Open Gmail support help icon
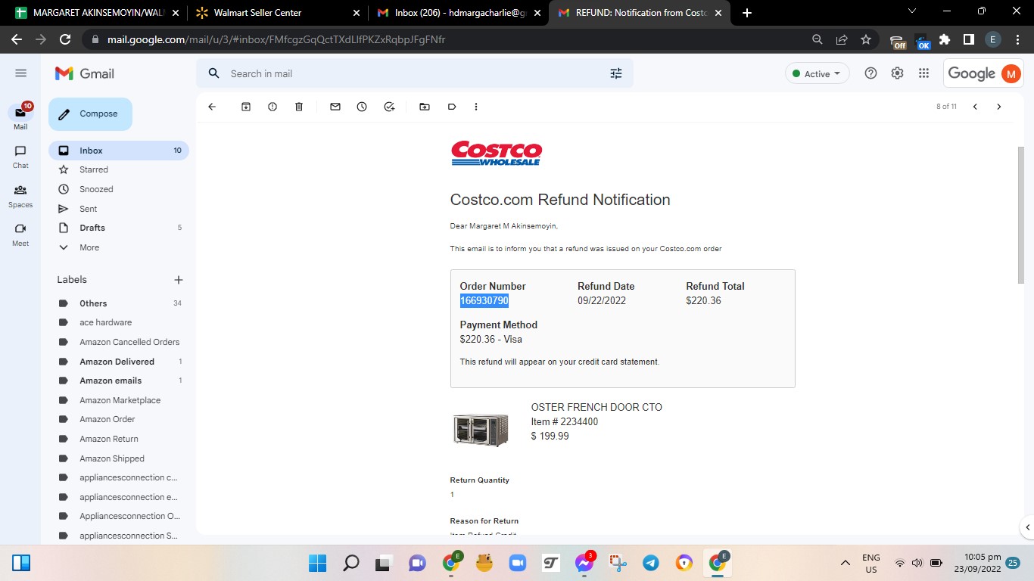1034x581 pixels. pos(870,73)
